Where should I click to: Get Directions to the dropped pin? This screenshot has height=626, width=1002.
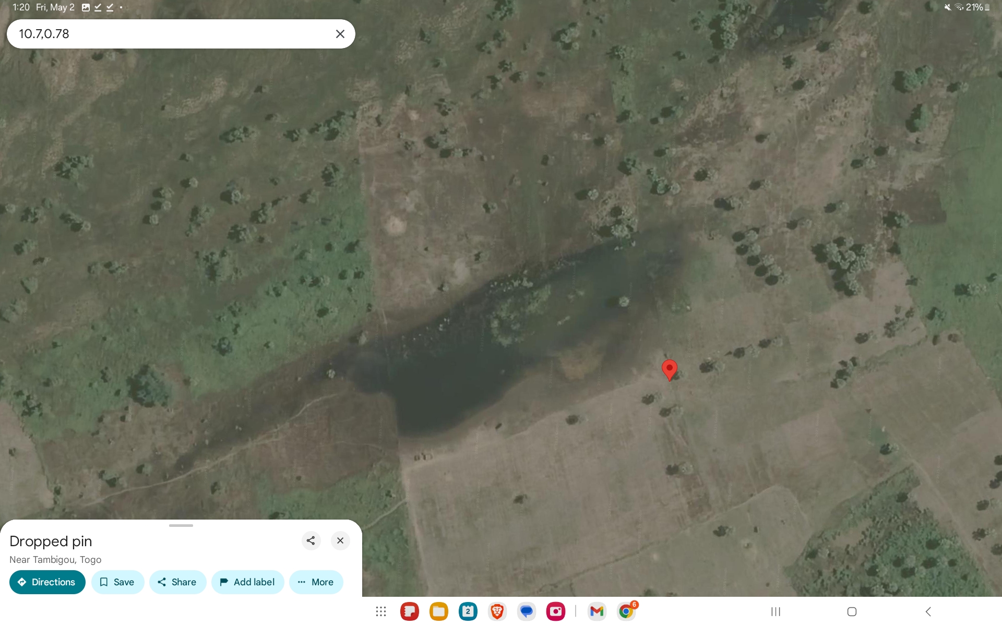click(47, 582)
